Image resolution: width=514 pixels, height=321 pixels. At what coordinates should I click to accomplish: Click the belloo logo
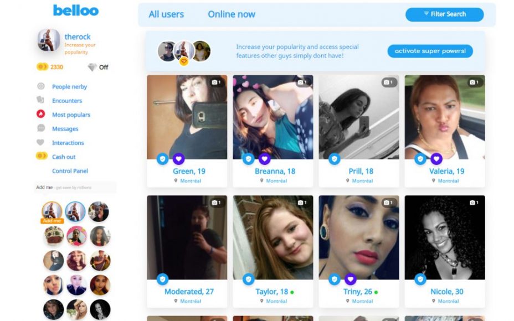tap(76, 11)
